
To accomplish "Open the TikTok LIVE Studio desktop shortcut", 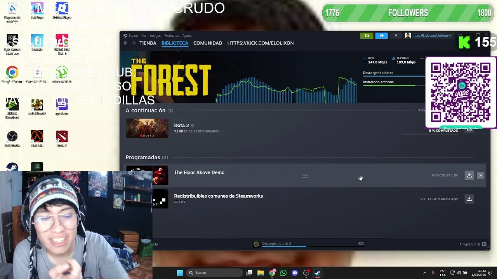I will [x=62, y=45].
